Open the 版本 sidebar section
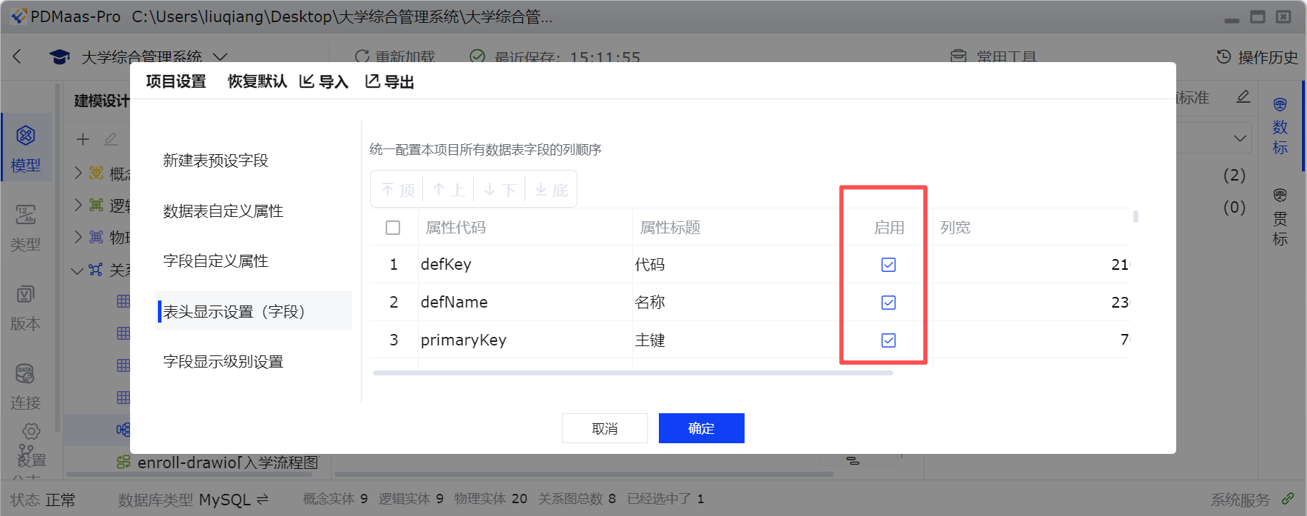 coord(26,307)
